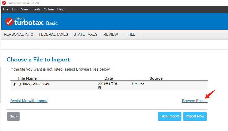Click the Assist Me with Import link
228x131 pixels.
click(x=29, y=101)
